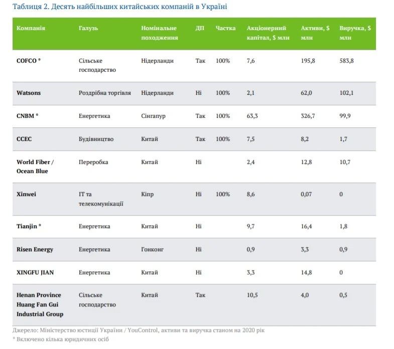
Task: Click the 'Номінальне походження' column header
Action: (x=159, y=33)
